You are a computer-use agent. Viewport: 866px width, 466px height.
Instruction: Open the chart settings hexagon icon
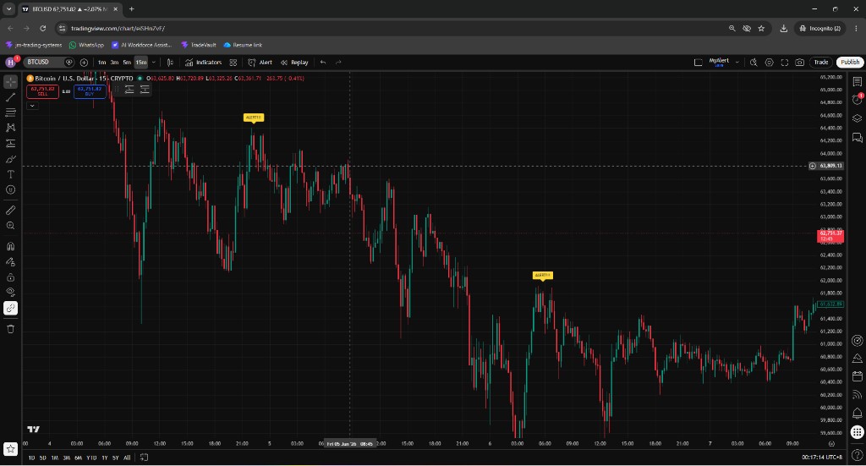(769, 63)
